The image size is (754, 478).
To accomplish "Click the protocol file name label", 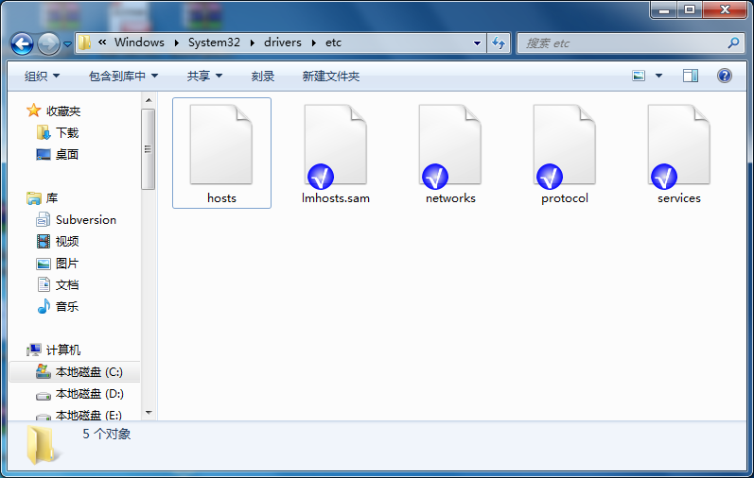I will point(565,198).
